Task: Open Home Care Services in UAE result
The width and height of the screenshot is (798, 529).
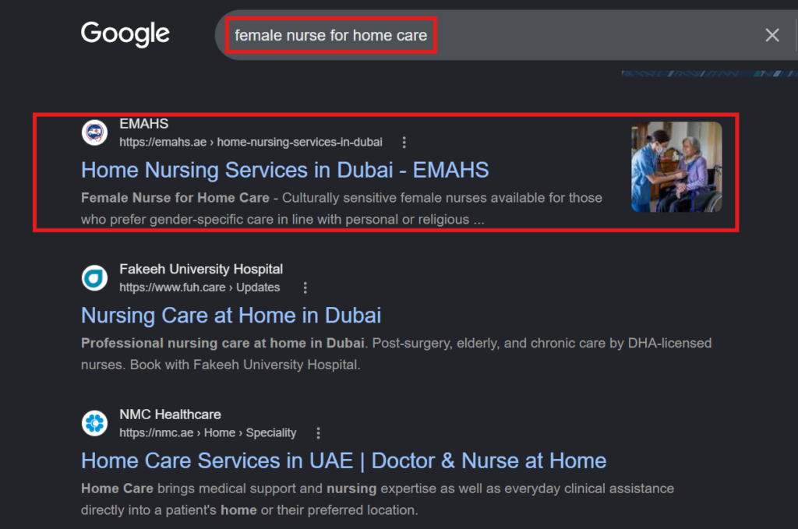Action: [x=344, y=461]
